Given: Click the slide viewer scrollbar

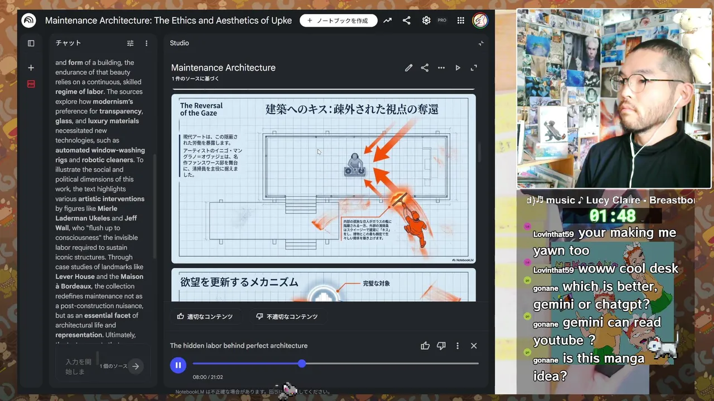Looking at the screenshot, I should [x=479, y=151].
